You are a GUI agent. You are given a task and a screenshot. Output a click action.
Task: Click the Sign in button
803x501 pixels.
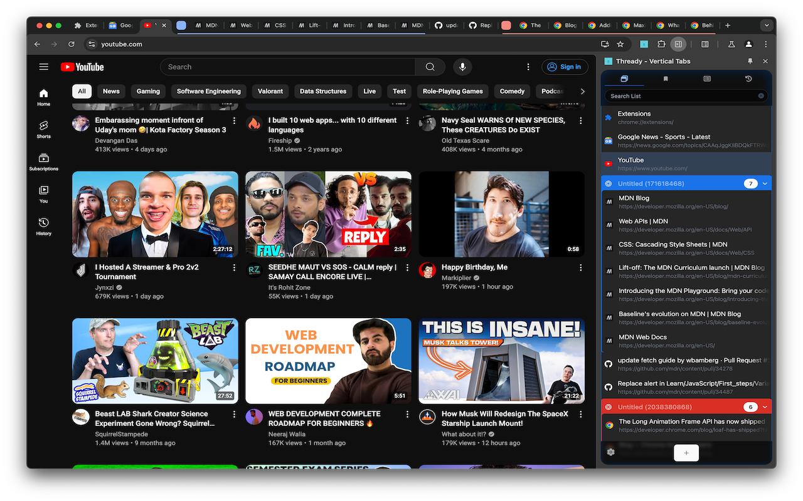(x=564, y=67)
